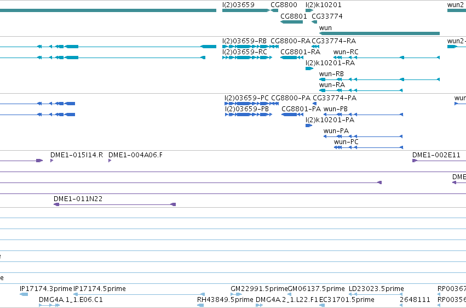Image resolution: width=466 pixels, height=308 pixels.
Task: Click the DME1-004A06.F feature label
Action: 135,155
